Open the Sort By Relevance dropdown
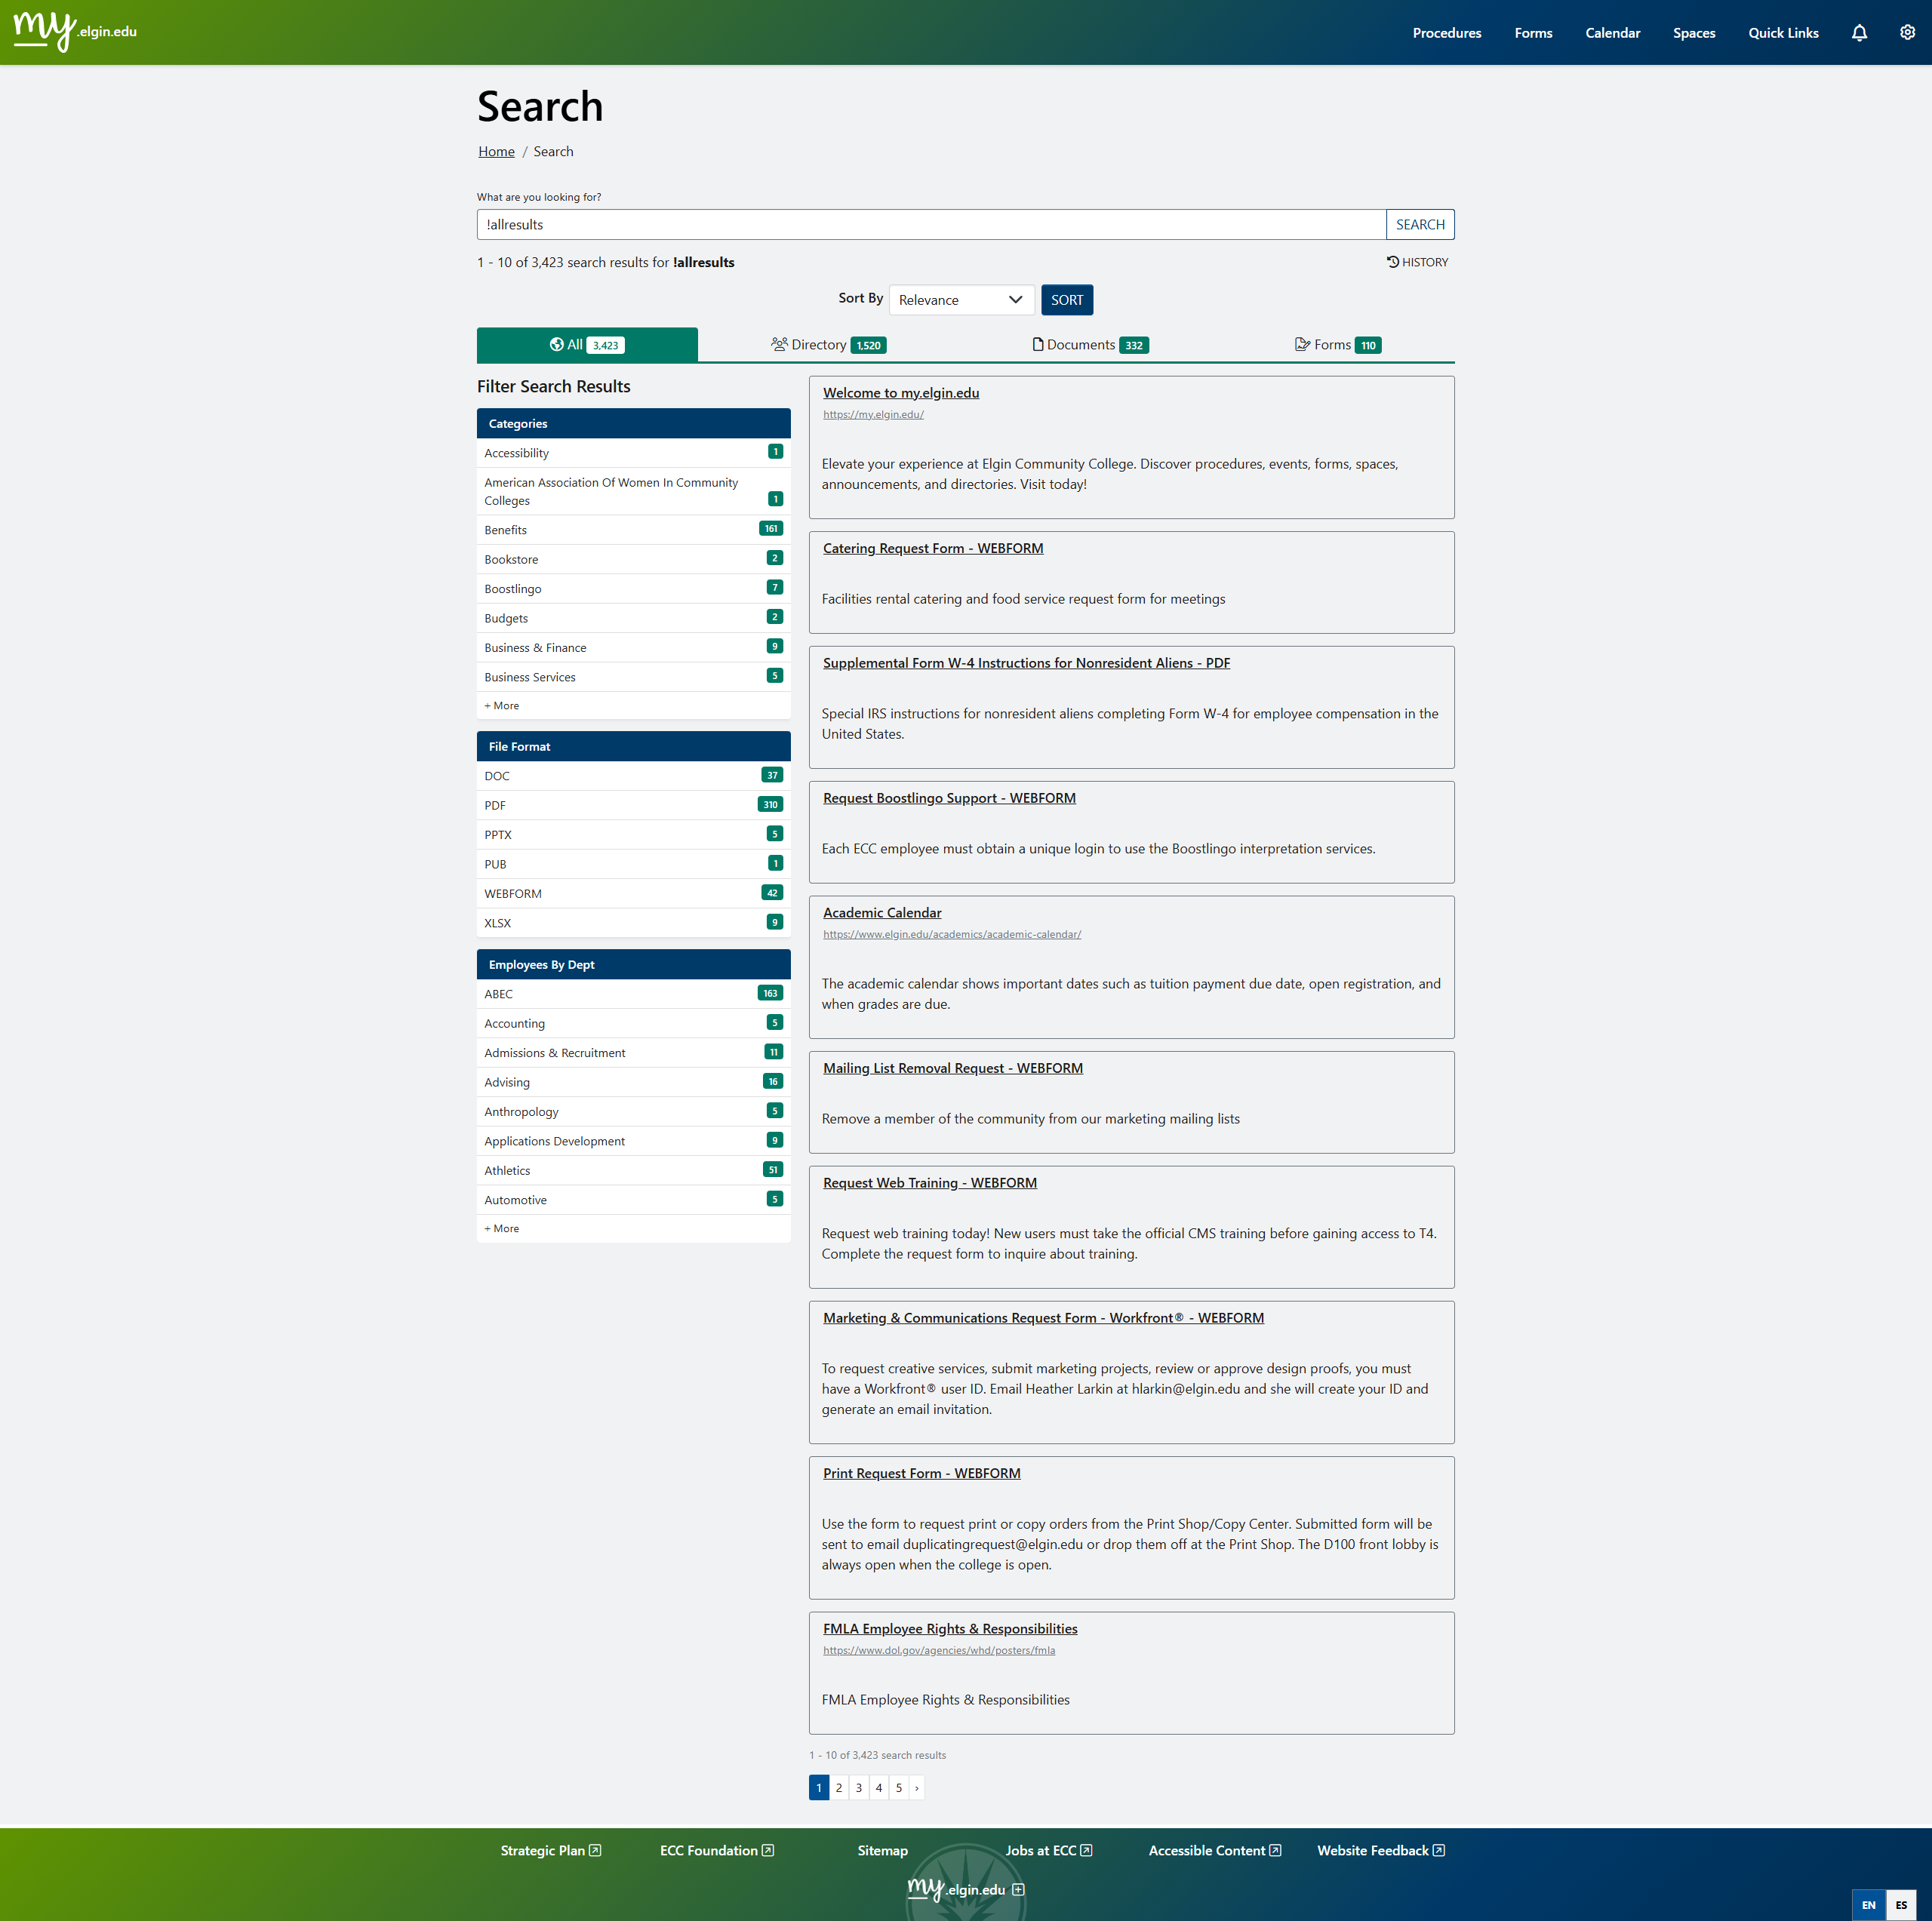Viewport: 1932px width, 1921px height. click(960, 300)
